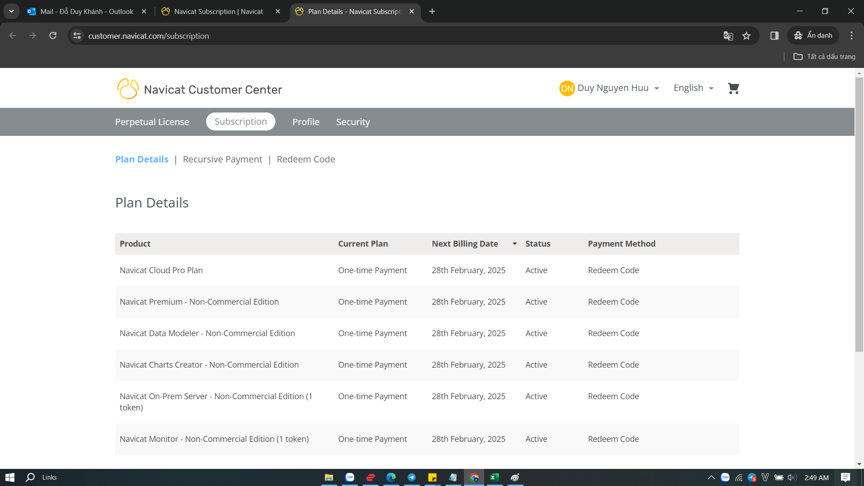Open the Windows notification center
This screenshot has height=486, width=864.
pyautogui.click(x=846, y=477)
